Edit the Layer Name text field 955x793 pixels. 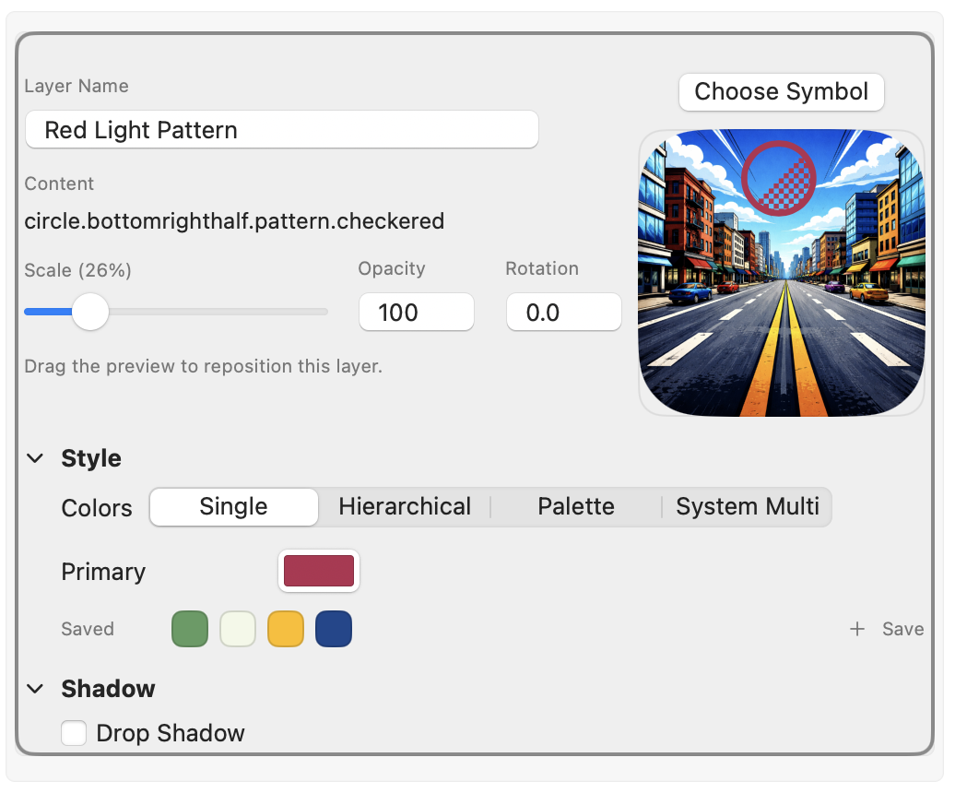coord(281,130)
